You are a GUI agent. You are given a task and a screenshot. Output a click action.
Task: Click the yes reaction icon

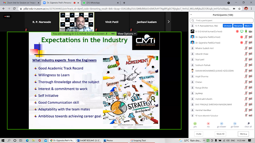point(195,124)
